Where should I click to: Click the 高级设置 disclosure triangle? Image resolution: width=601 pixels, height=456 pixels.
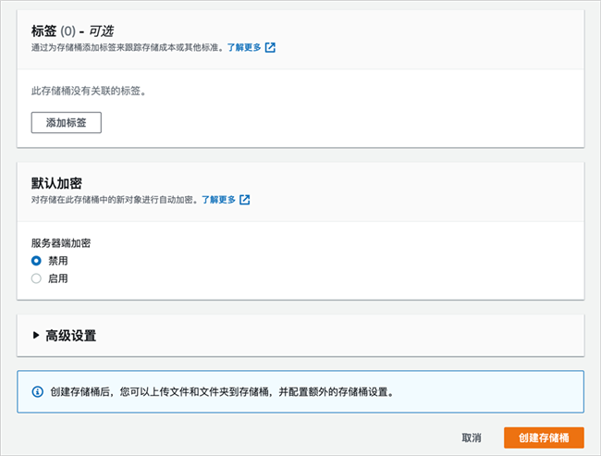(36, 335)
